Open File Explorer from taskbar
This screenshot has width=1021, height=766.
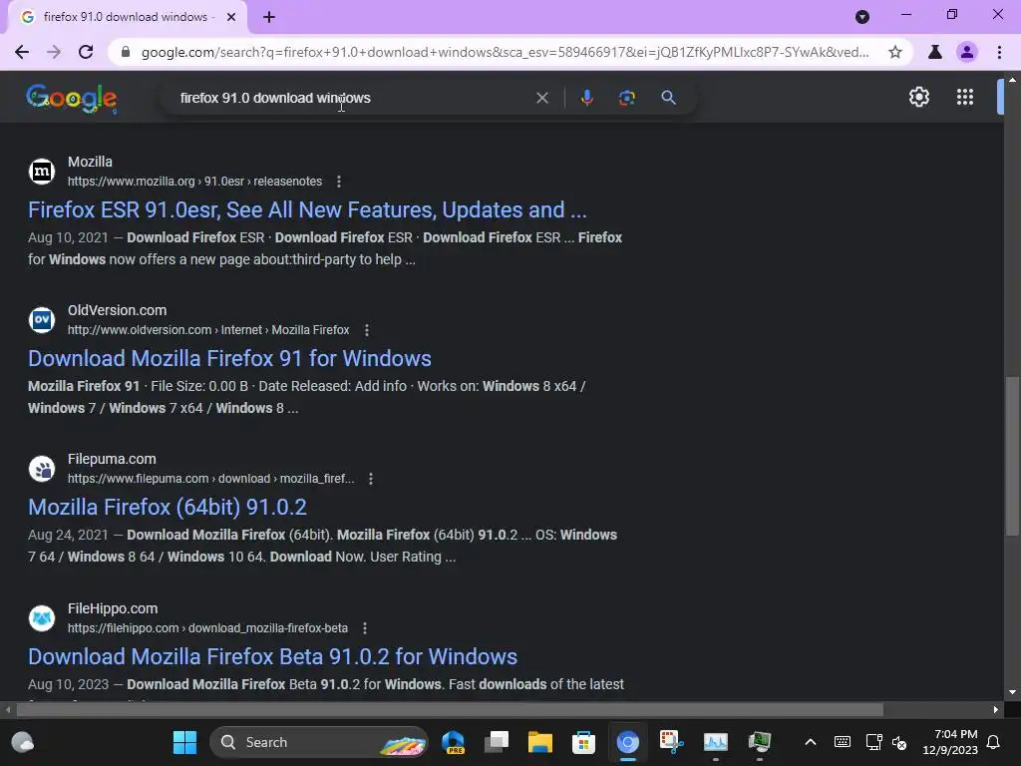[x=539, y=742]
